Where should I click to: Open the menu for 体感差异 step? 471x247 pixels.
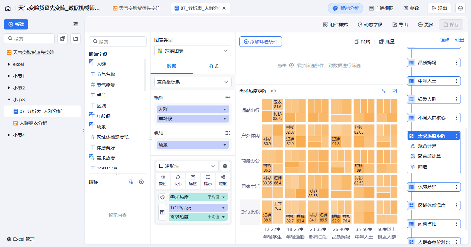click(456, 187)
